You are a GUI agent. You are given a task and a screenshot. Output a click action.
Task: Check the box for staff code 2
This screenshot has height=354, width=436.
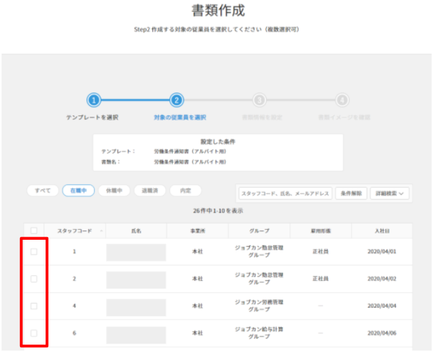(34, 278)
